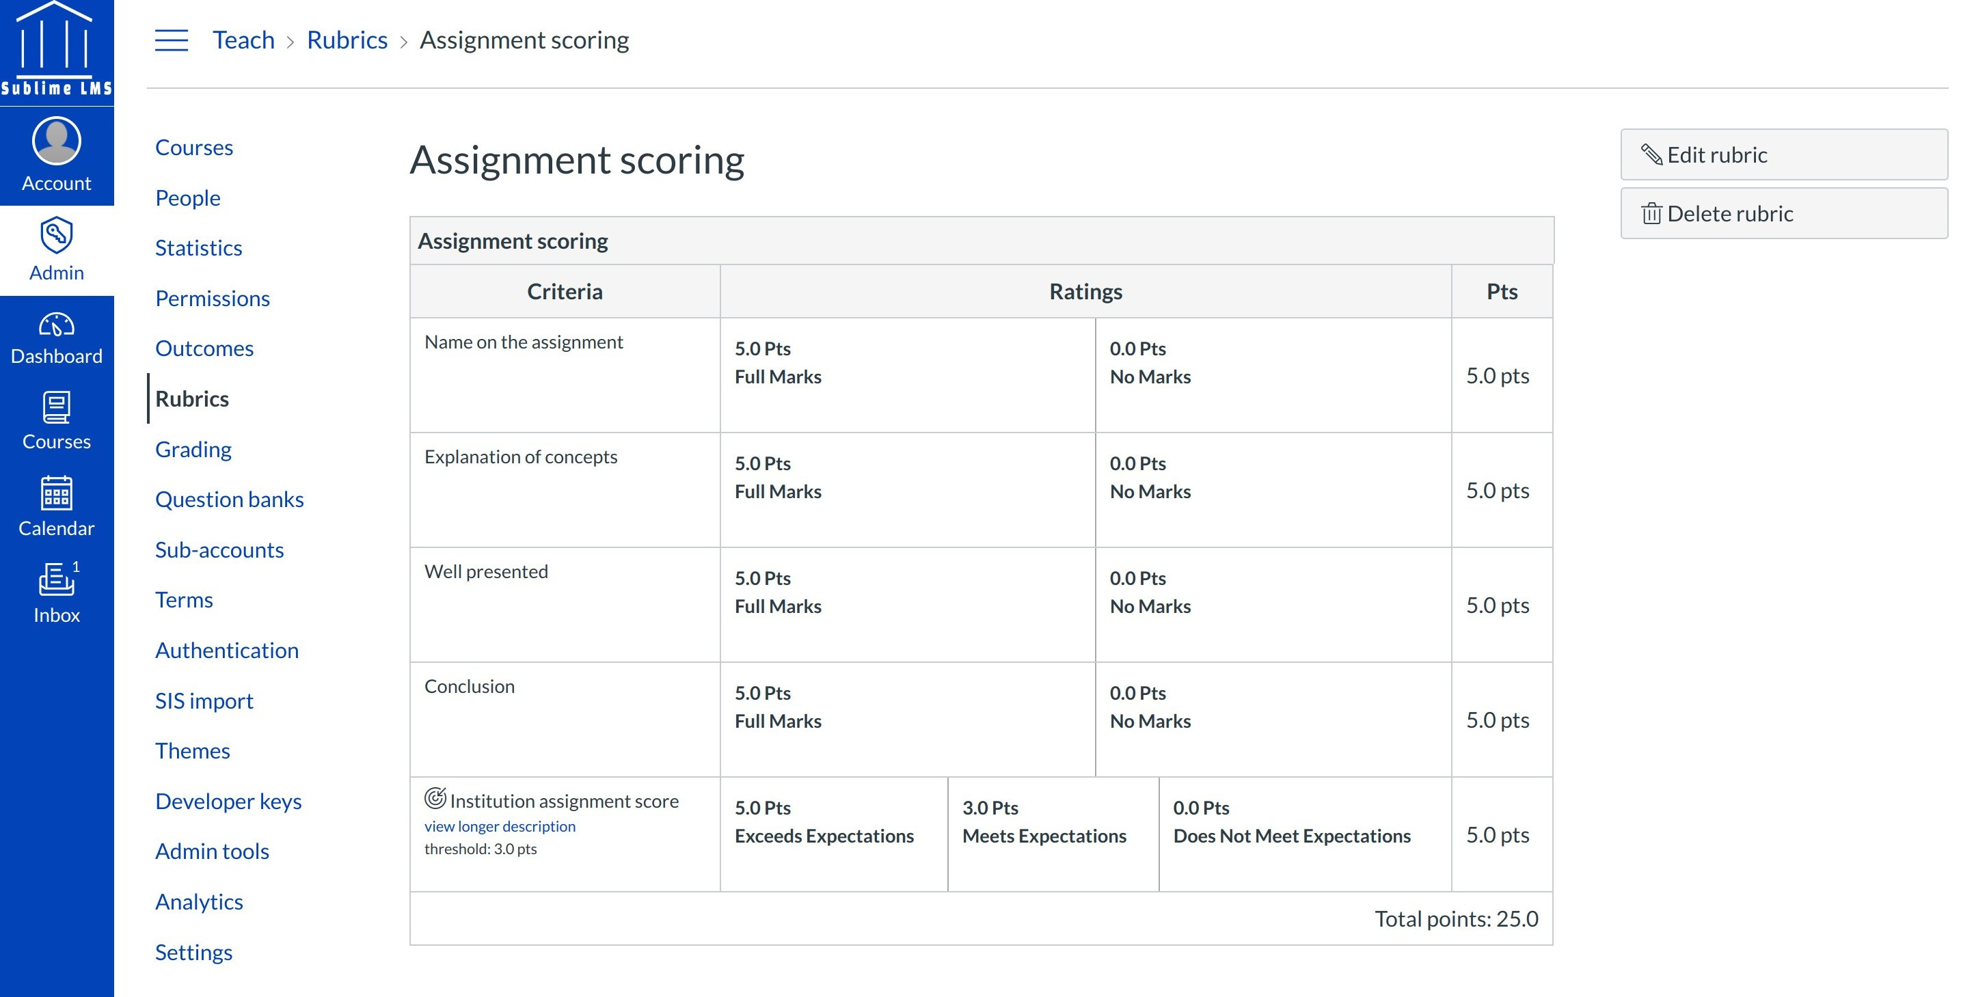Click the Sublime LMS logo
The image size is (1974, 997).
coord(57,51)
